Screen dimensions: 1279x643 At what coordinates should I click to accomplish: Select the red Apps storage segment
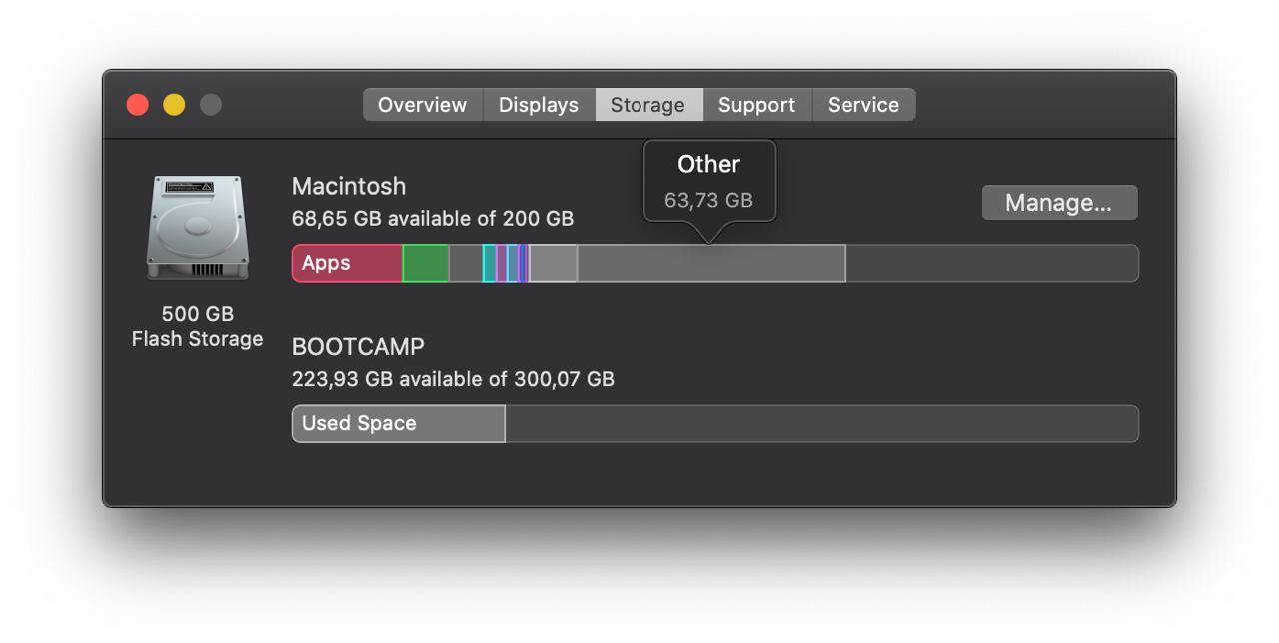coord(347,263)
